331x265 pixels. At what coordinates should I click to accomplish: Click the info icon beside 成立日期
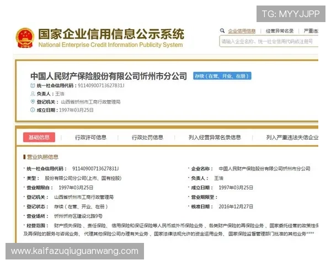tap(33, 110)
